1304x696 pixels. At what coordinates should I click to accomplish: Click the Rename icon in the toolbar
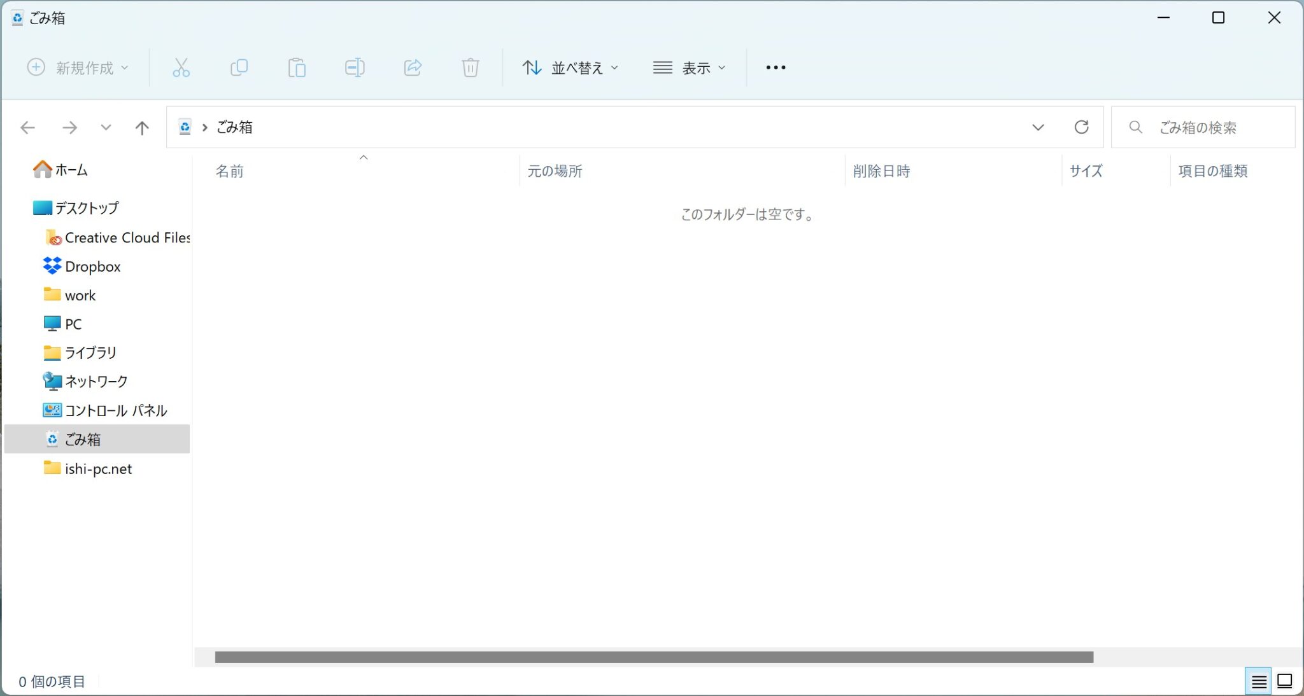[355, 67]
